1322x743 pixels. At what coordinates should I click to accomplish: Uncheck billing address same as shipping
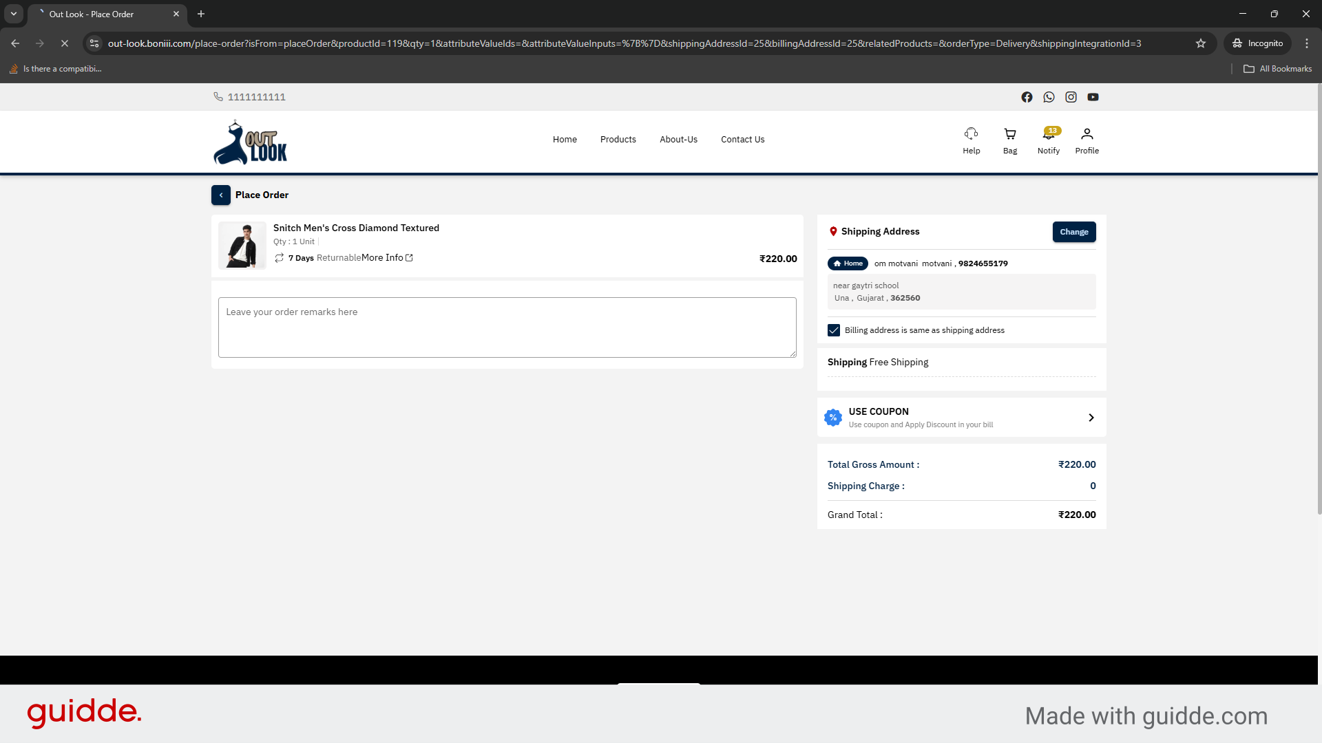[834, 330]
